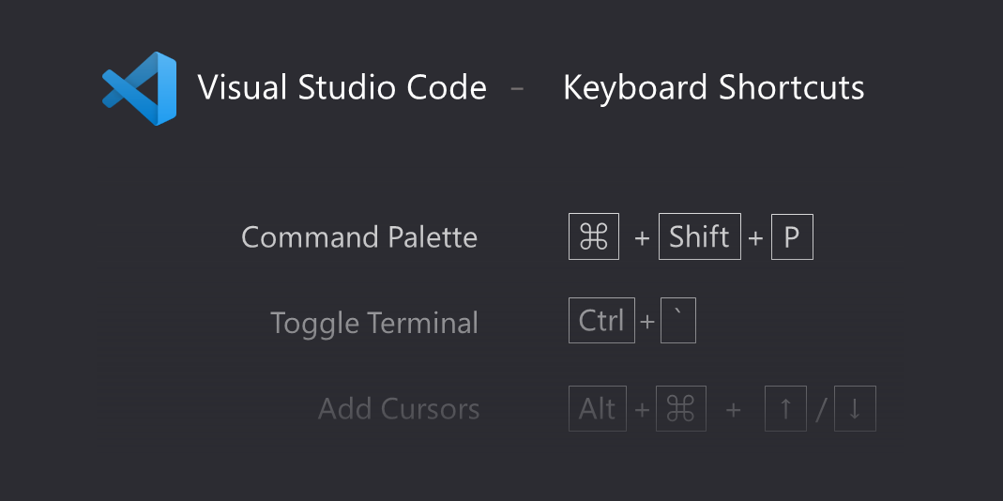Screen dimensions: 1003x501
Task: Click the plus sign between Shift and P
Action: (x=756, y=238)
